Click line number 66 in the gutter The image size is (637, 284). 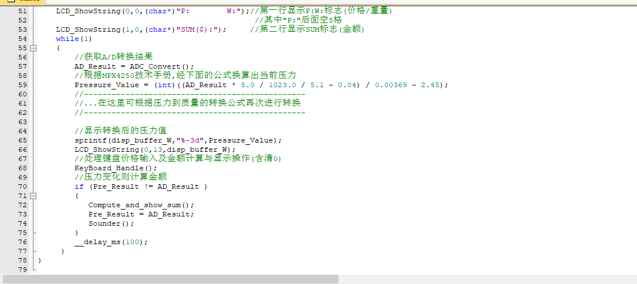(x=23, y=150)
